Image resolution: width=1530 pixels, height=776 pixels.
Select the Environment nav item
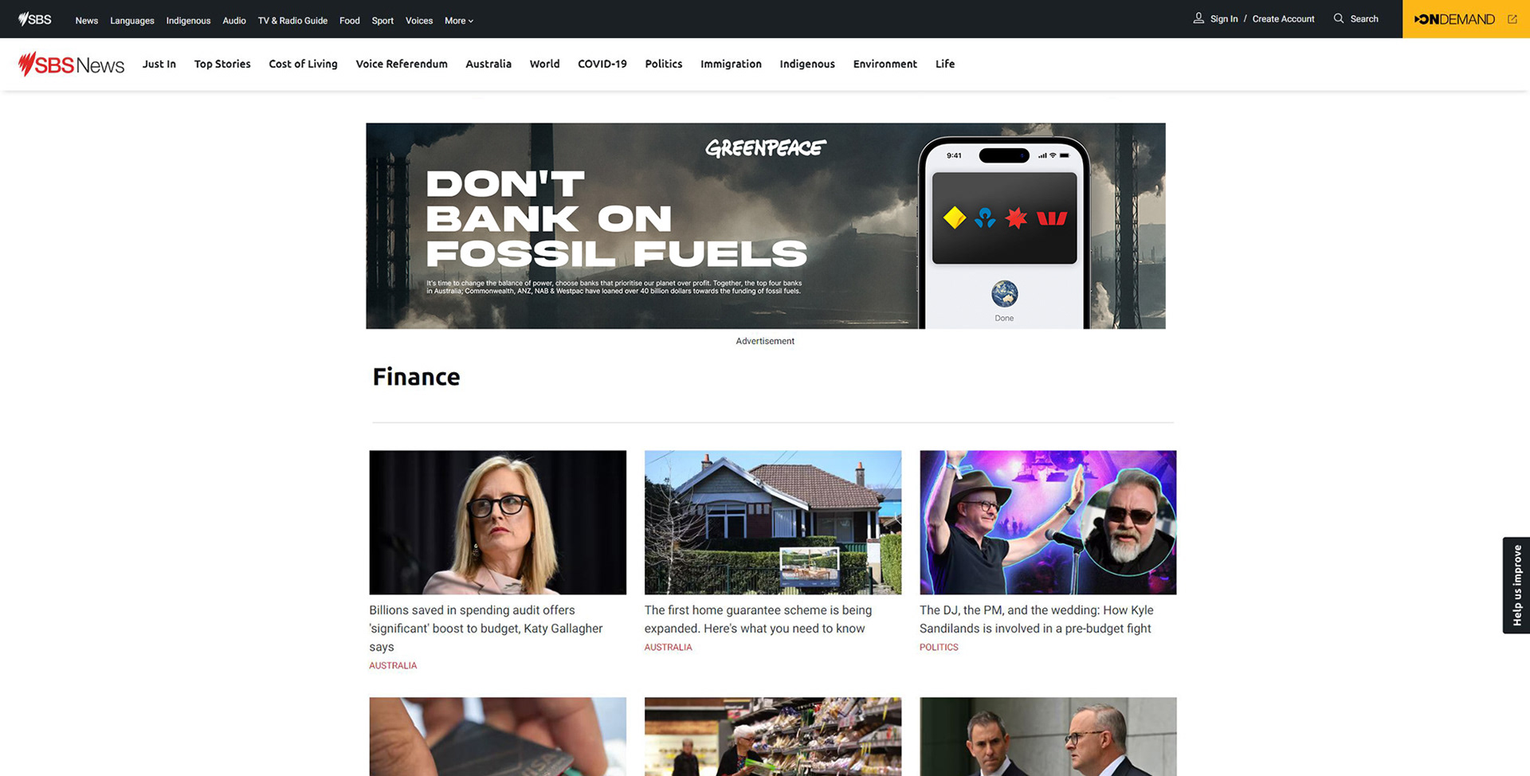click(x=885, y=64)
